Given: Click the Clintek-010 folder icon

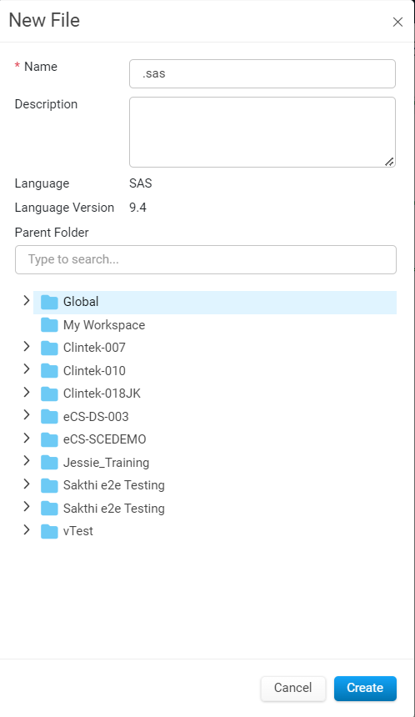Looking at the screenshot, I should click(x=49, y=371).
